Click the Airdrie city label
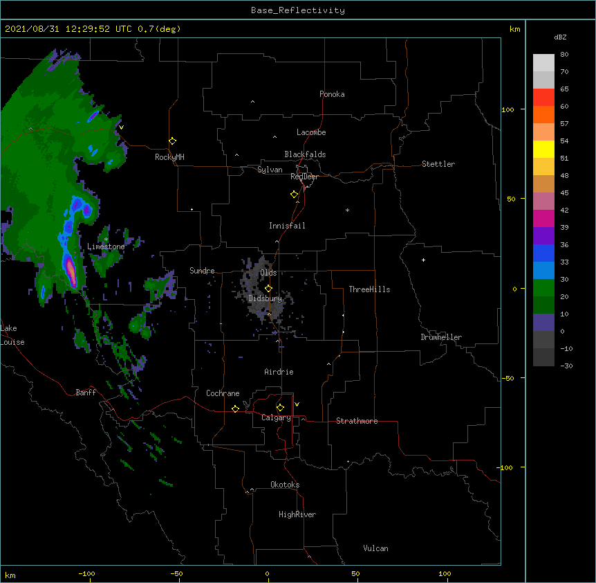Image resolution: width=596 pixels, height=583 pixels. tap(279, 372)
